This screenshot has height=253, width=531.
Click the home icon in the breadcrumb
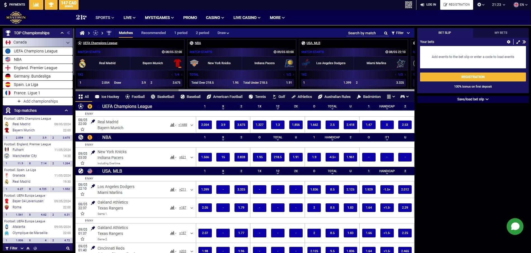tap(82, 33)
